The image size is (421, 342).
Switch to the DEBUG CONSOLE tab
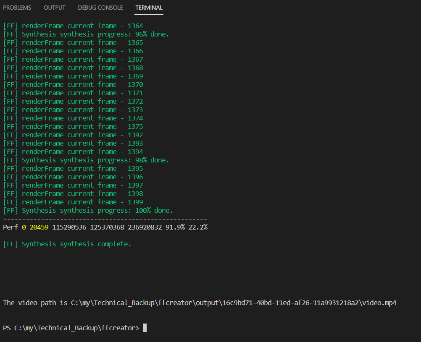click(100, 7)
